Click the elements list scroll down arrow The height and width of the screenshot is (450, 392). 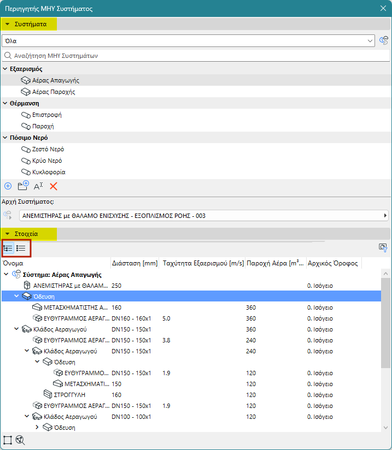tap(385, 428)
